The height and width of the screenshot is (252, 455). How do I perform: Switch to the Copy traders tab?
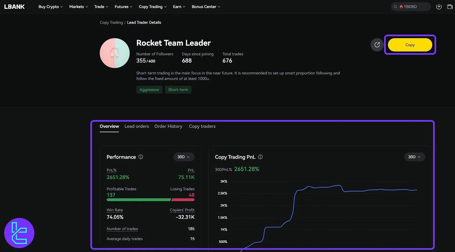click(x=202, y=126)
